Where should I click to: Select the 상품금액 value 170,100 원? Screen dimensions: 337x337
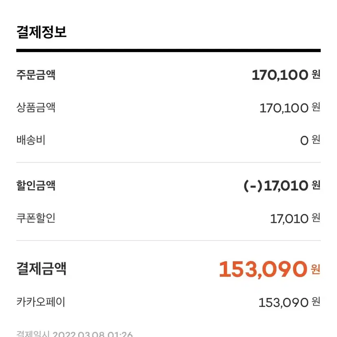click(290, 108)
